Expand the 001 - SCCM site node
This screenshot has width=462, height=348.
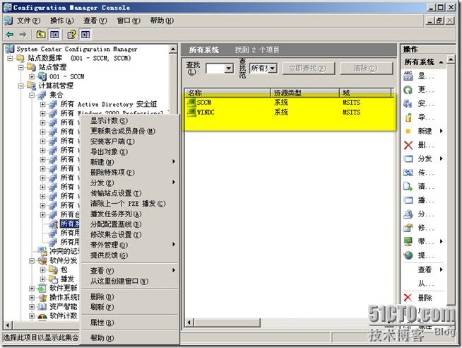[32, 76]
